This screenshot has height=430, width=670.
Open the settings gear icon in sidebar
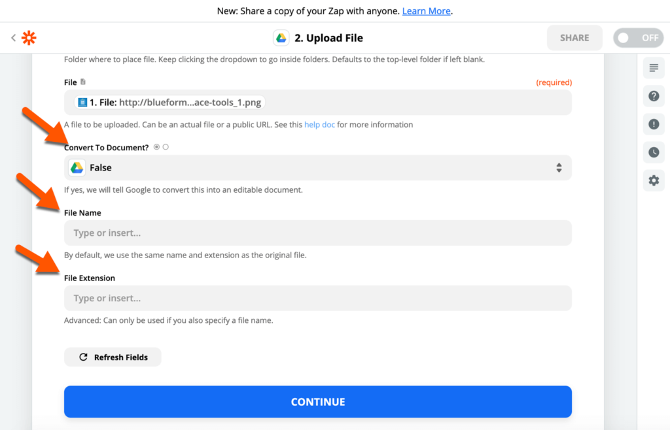pos(654,180)
